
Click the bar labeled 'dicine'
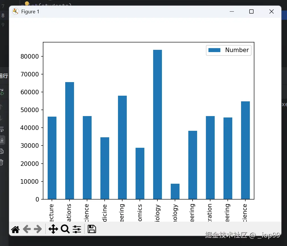pos(105,168)
